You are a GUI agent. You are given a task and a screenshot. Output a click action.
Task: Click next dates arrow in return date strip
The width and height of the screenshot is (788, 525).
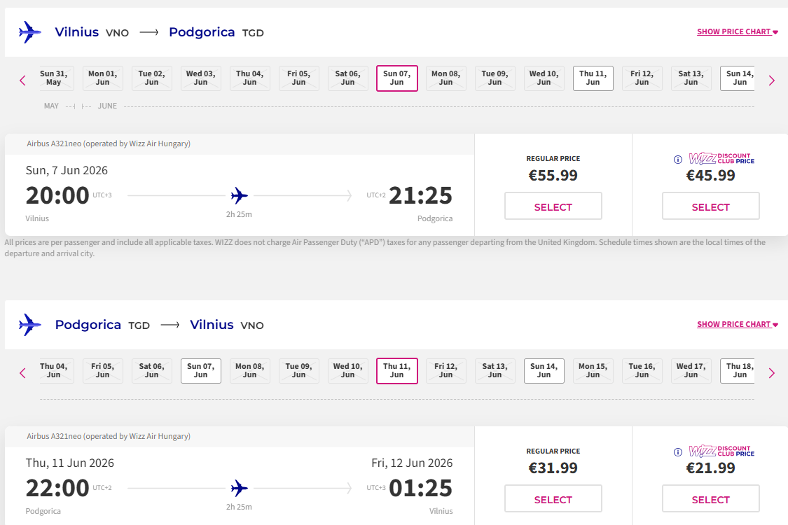pos(771,373)
